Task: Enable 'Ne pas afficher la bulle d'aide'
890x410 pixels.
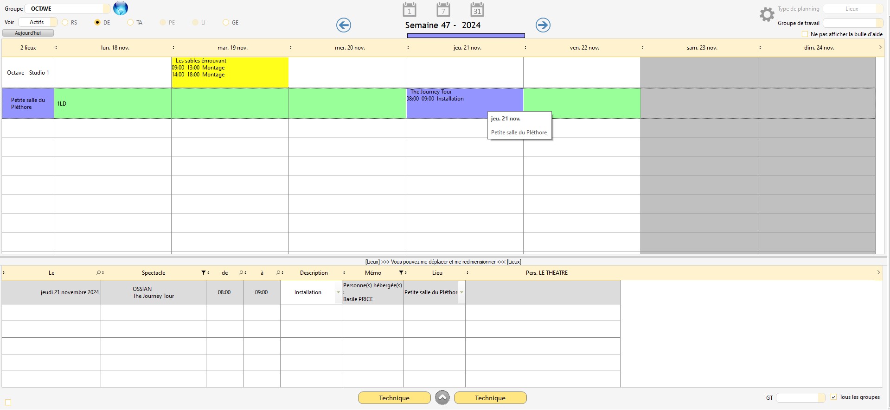Action: click(805, 34)
